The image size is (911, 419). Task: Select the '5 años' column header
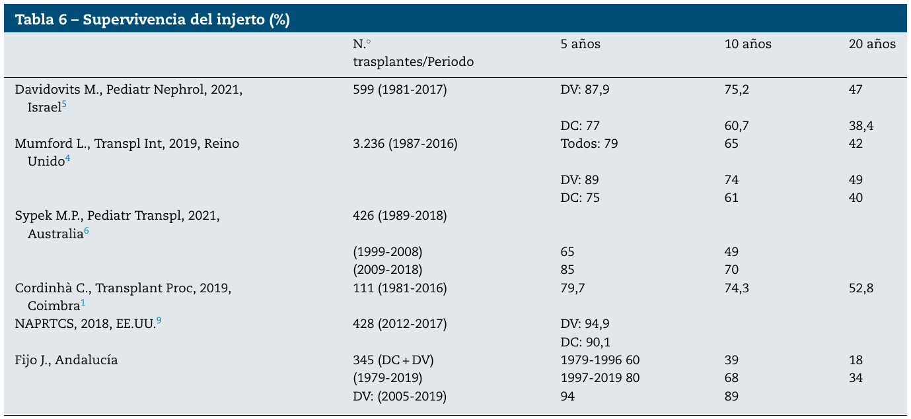point(580,44)
